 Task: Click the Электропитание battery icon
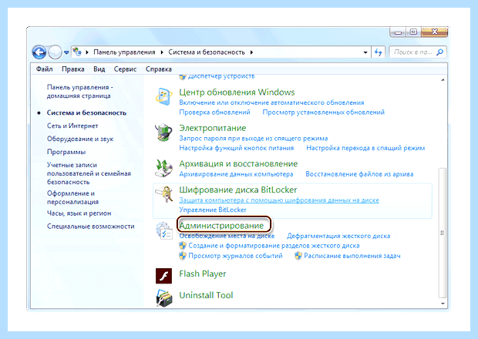163,133
